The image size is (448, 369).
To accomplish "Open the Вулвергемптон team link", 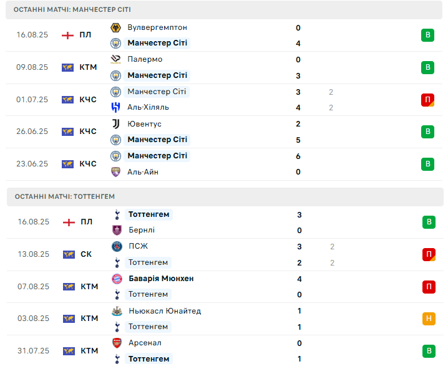I will (157, 27).
